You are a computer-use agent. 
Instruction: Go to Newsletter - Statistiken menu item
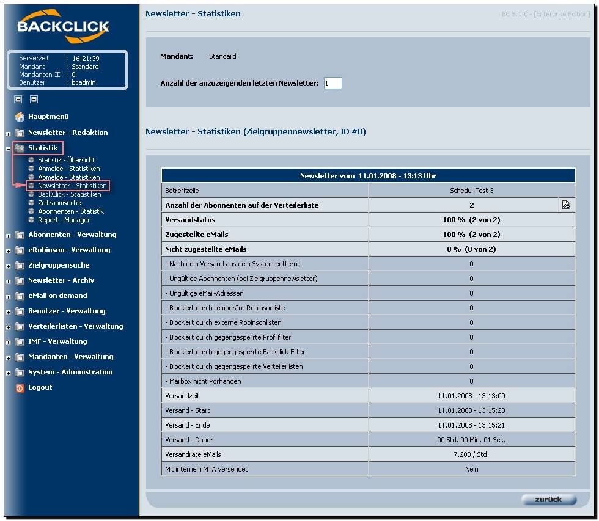72,186
